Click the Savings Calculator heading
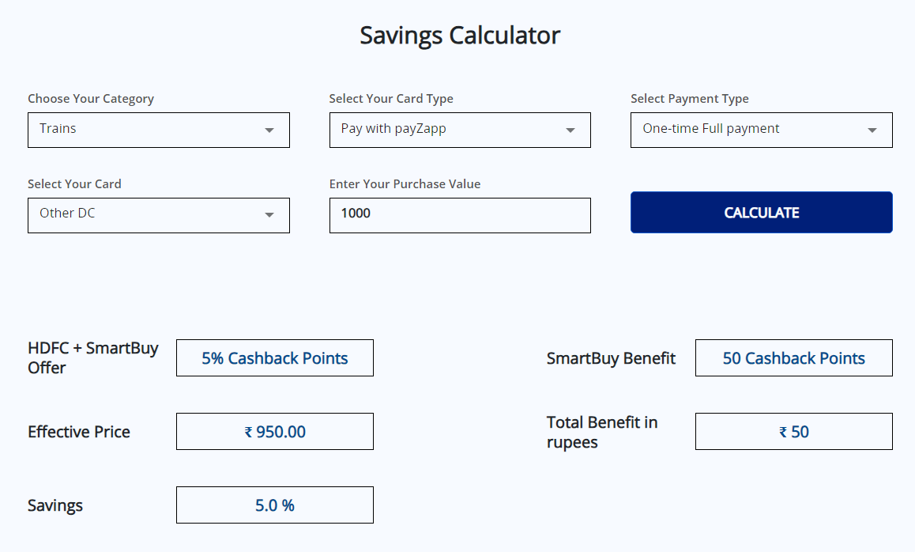This screenshot has width=915, height=552. pos(460,36)
